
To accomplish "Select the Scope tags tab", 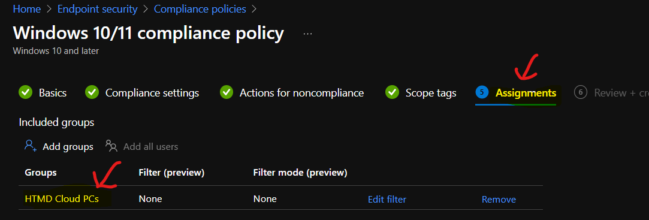I will point(431,93).
